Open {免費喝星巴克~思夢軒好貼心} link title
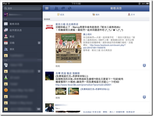153x116 pixels. [x=95, y=89]
